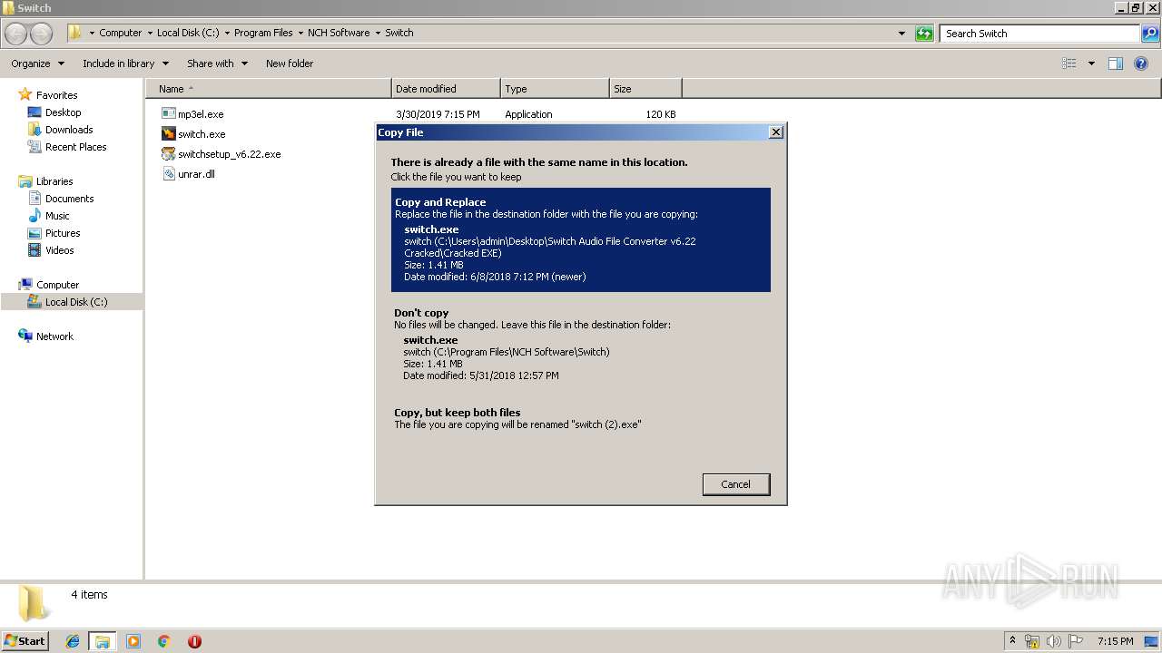This screenshot has height=653, width=1162.
Task: Open the Organize menu
Action: coord(37,63)
